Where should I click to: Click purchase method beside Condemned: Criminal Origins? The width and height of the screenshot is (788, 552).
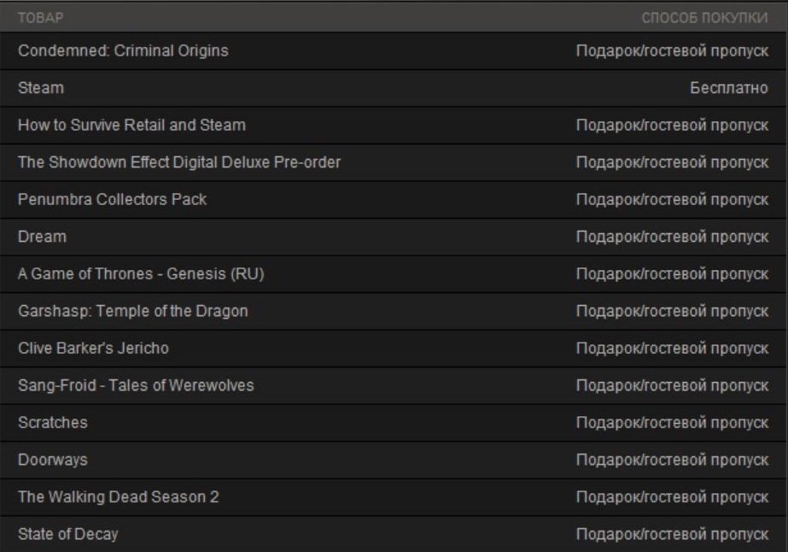coord(673,50)
